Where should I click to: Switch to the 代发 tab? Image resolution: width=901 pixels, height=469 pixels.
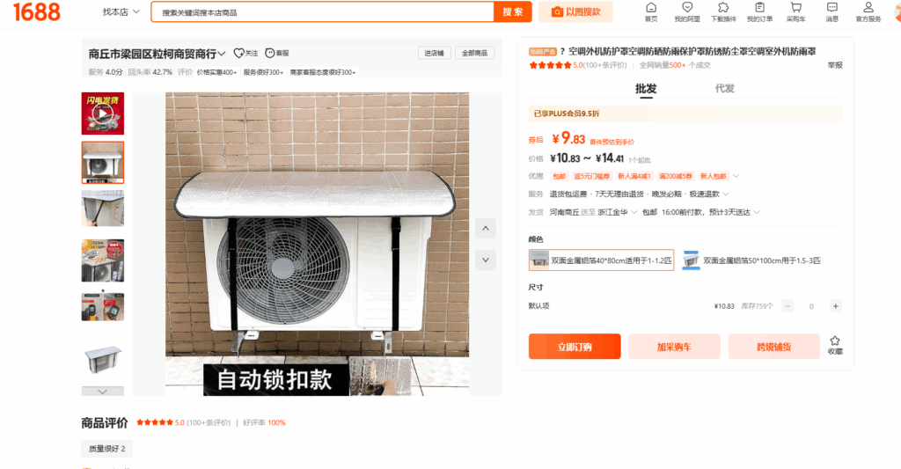coord(725,89)
